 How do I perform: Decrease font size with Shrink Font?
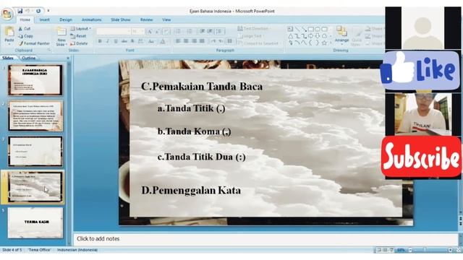157,31
